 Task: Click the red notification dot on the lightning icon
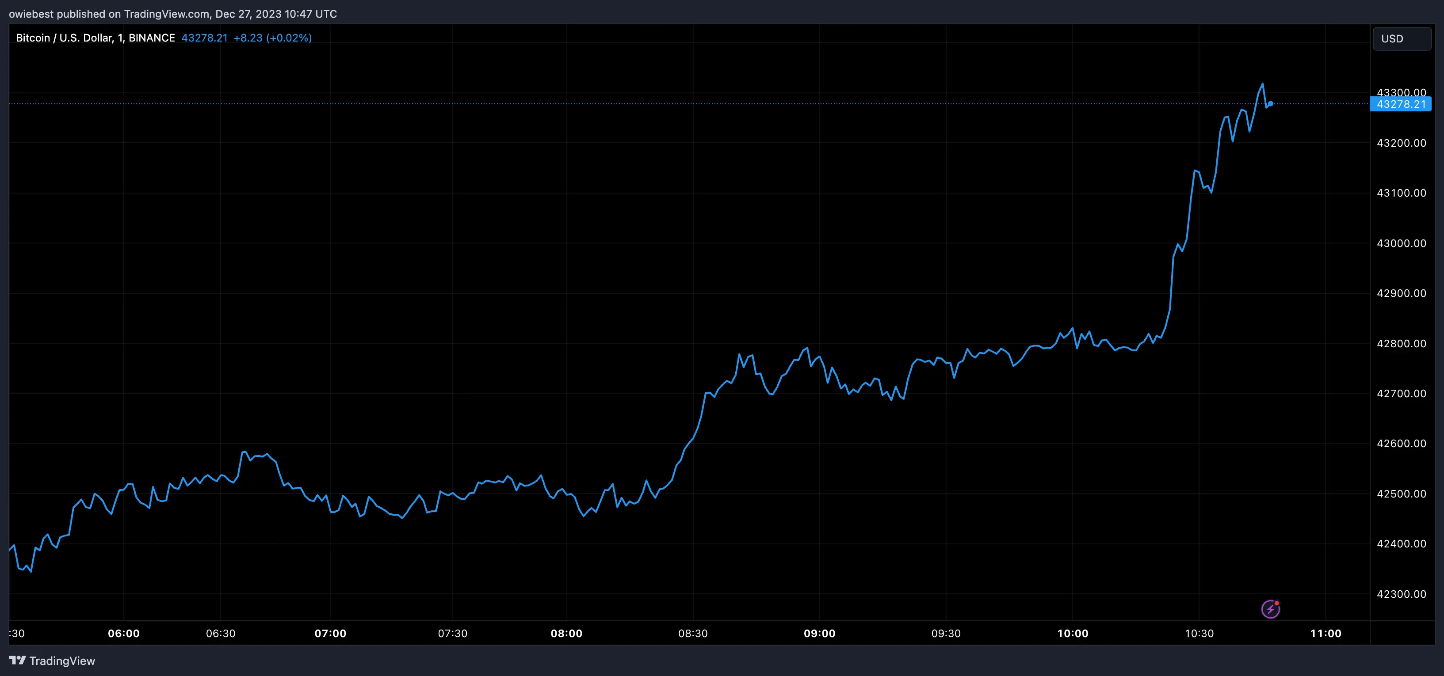pyautogui.click(x=1277, y=604)
